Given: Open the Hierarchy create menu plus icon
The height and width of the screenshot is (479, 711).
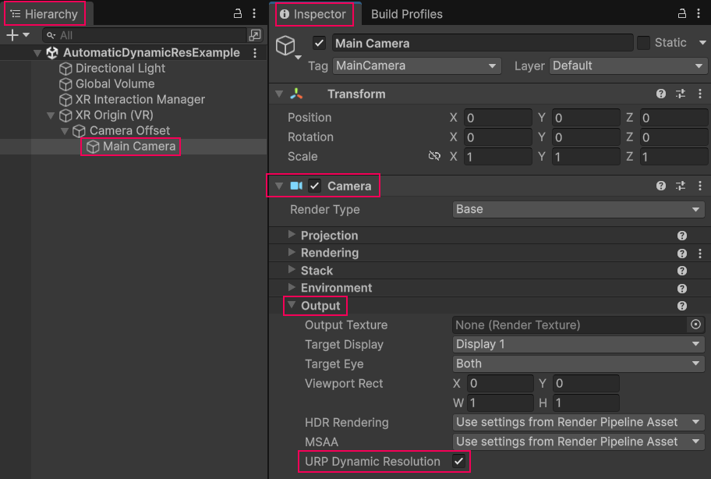Looking at the screenshot, I should (12, 34).
